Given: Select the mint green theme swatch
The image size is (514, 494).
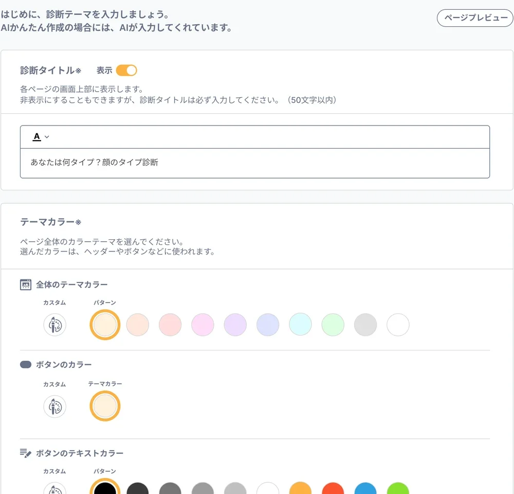Looking at the screenshot, I should coord(333,325).
